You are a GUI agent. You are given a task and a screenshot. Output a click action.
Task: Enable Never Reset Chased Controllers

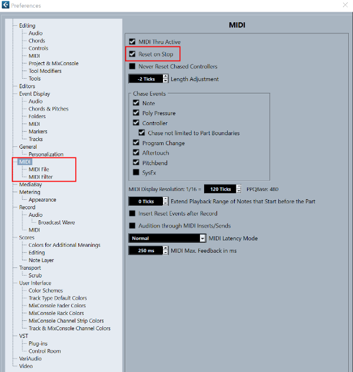(x=132, y=66)
